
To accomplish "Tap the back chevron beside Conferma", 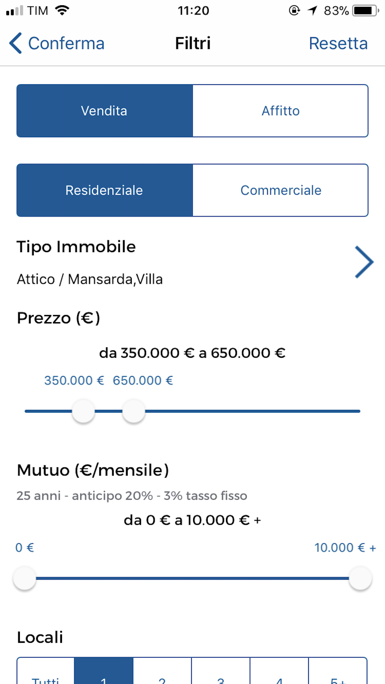I will [15, 43].
